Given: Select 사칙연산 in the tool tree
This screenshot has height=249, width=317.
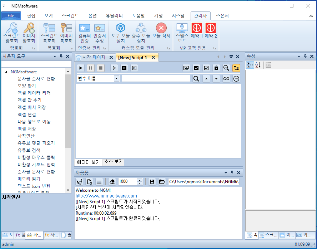Looking at the screenshot, I should [x=26, y=136].
